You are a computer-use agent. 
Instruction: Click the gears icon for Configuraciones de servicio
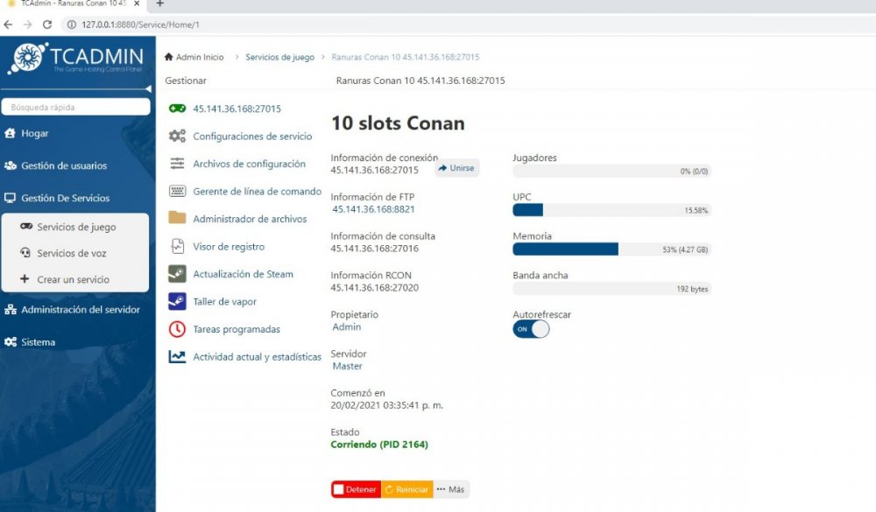pyautogui.click(x=177, y=137)
